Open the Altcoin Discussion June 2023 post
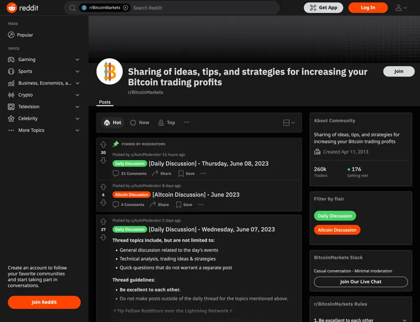 click(196, 195)
